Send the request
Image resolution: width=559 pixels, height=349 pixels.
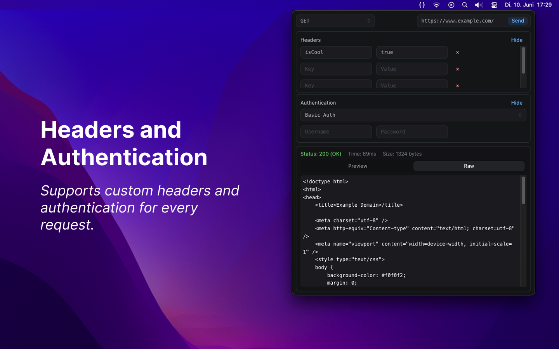click(x=518, y=21)
